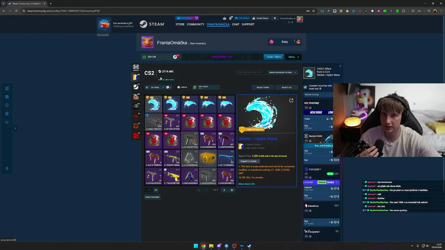Open the Market.CSGO marketplace entry
Screen dimensions: 445x250
pos(313,136)
